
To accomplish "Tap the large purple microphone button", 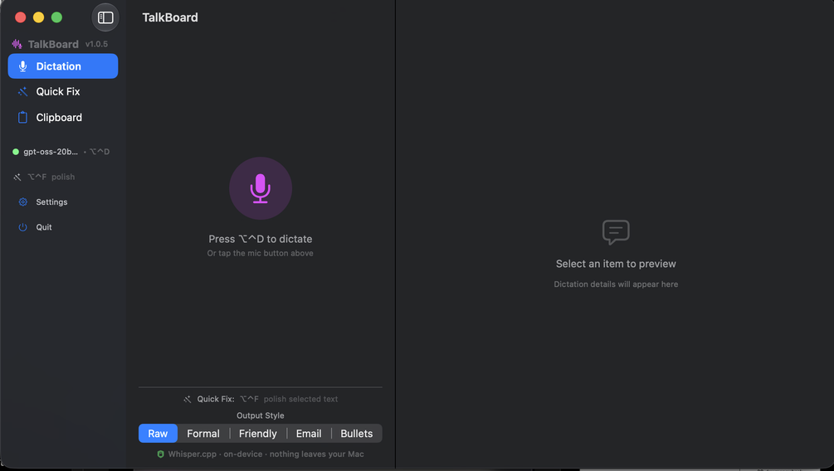I will tap(260, 188).
